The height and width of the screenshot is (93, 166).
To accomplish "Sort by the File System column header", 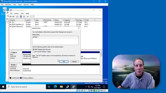I will pyautogui.click(x=48, y=20).
